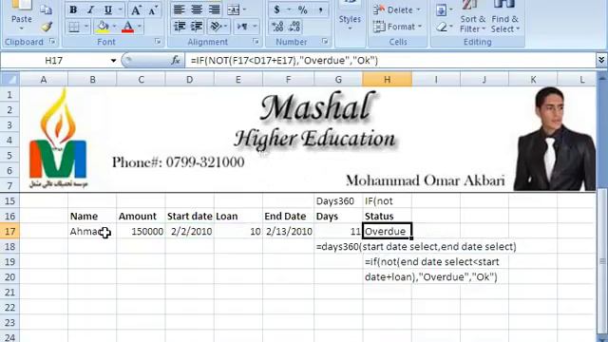This screenshot has width=608, height=342.
Task: Open the Paste options dropdown arrow
Action: click(x=21, y=28)
